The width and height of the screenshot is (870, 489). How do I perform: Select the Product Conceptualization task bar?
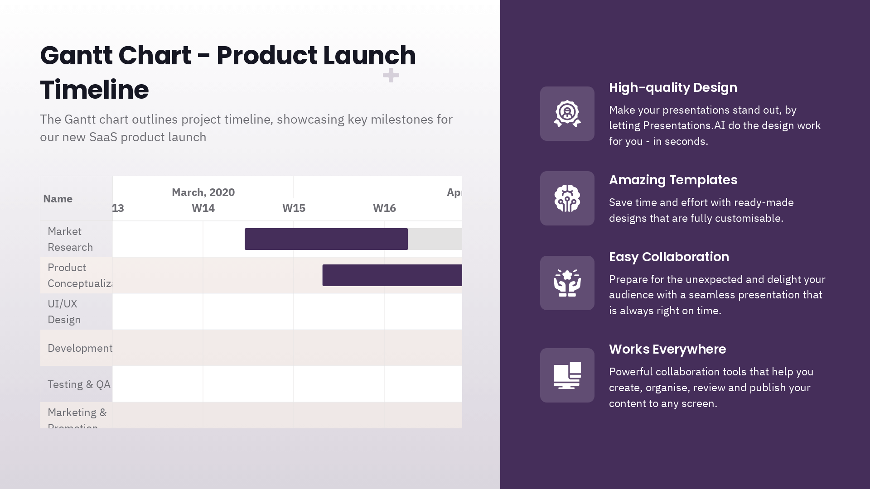pyautogui.click(x=392, y=275)
